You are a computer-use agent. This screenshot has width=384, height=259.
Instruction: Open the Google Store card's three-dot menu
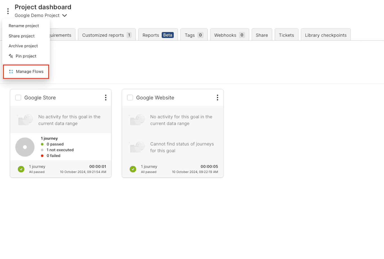[106, 97]
